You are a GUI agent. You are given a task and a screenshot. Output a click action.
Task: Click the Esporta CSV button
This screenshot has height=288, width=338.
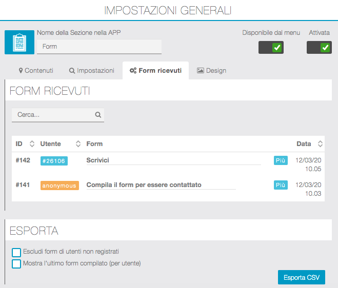(x=301, y=278)
